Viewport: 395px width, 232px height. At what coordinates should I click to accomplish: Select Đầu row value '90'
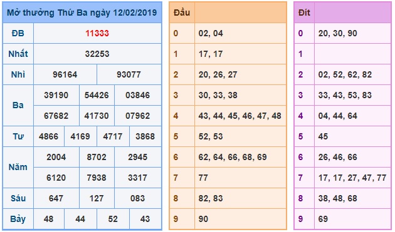(203, 219)
